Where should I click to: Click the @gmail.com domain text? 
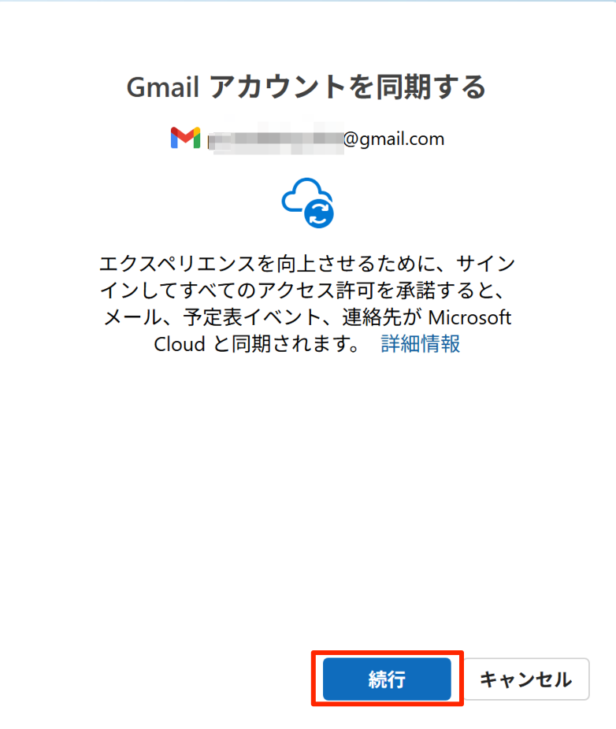(394, 139)
